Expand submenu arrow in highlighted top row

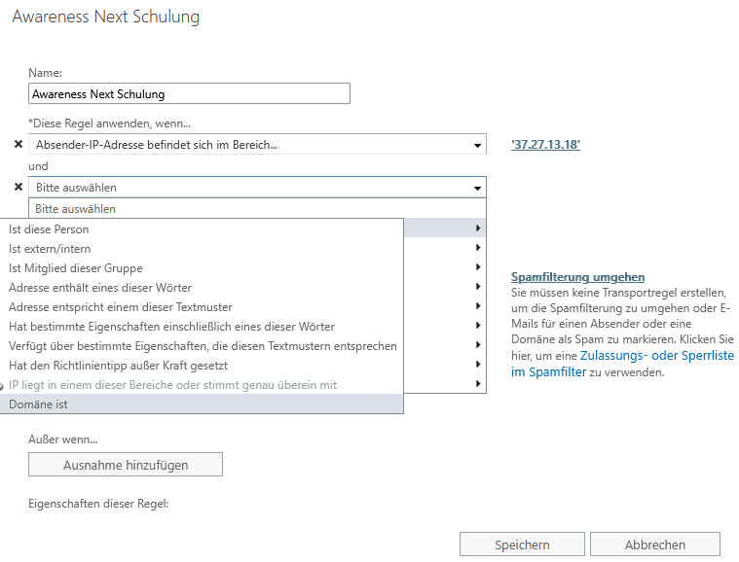[477, 228]
